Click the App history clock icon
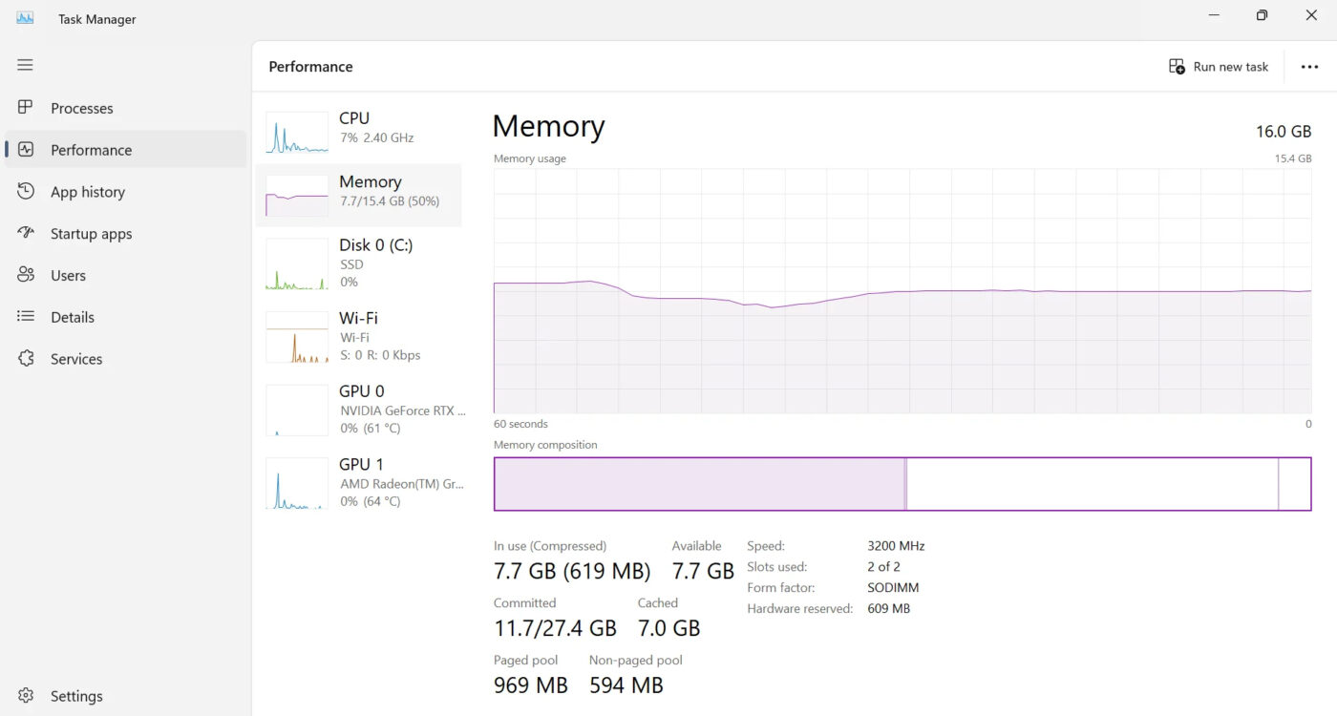Viewport: 1337px width, 716px height. pos(26,192)
